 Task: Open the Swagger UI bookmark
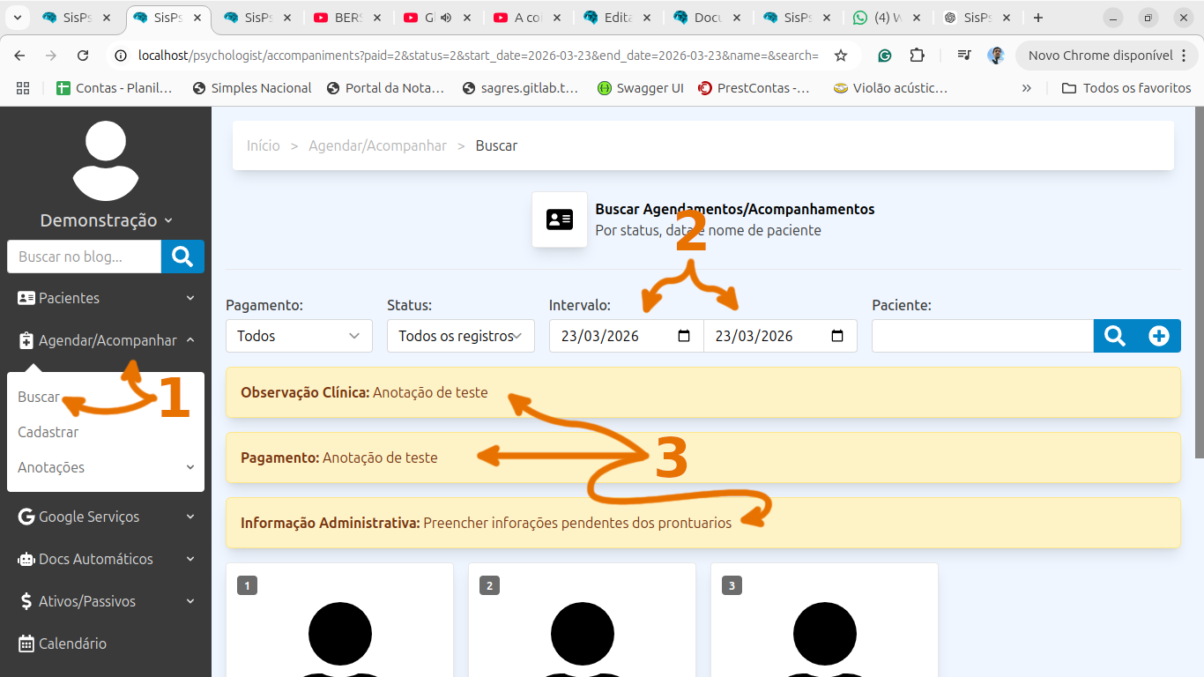pos(641,88)
